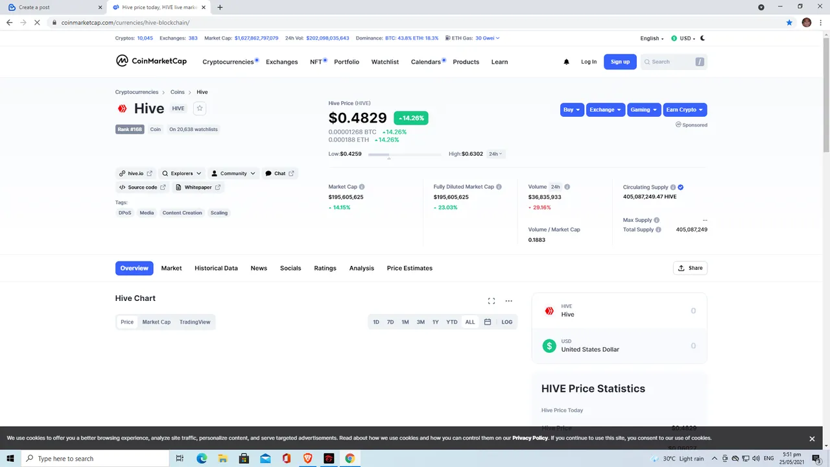The image size is (830, 467).
Task: Select the 7D chart range
Action: coord(390,322)
